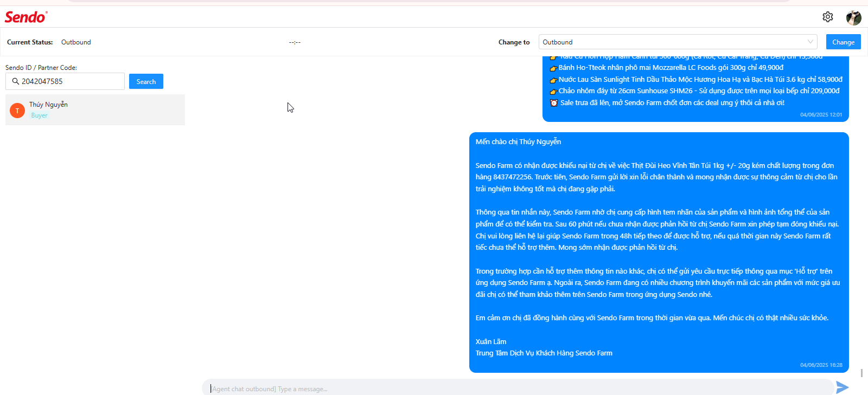Click the Change to label

(x=514, y=42)
